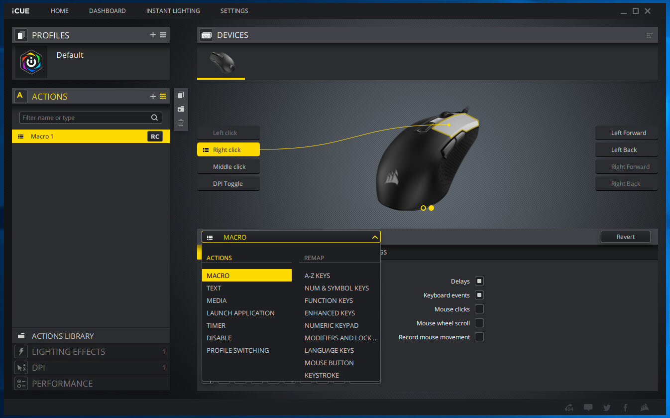Delete selected action with trash icon
The image size is (670, 418).
pyautogui.click(x=181, y=123)
